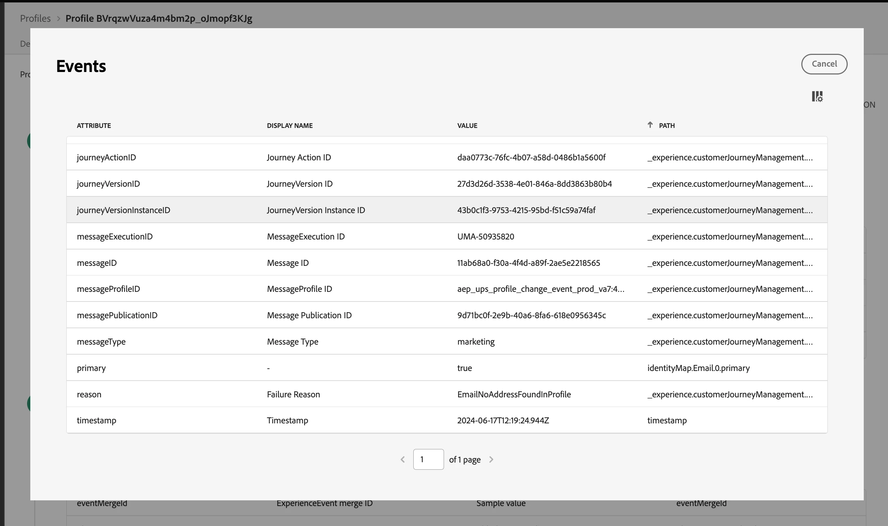
Task: Click the Cancel button
Action: [824, 64]
